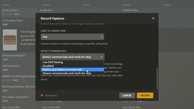
Task: Choose Detect commercials and mark for skip option
Action: pos(72,73)
